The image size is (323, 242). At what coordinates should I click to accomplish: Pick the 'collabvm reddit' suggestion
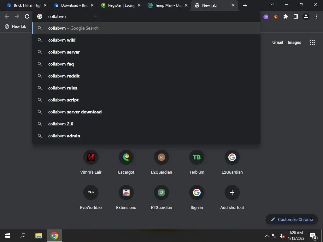(146, 76)
